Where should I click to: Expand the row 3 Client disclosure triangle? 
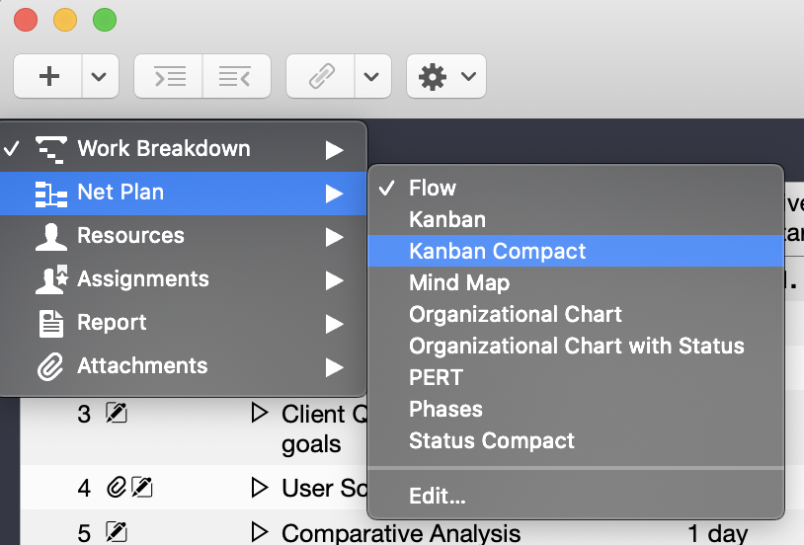[260, 413]
